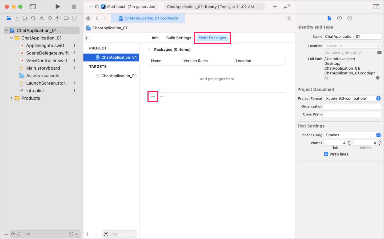The image size is (384, 239).
Task: Open the Source Control navigator
Action: 17,18
